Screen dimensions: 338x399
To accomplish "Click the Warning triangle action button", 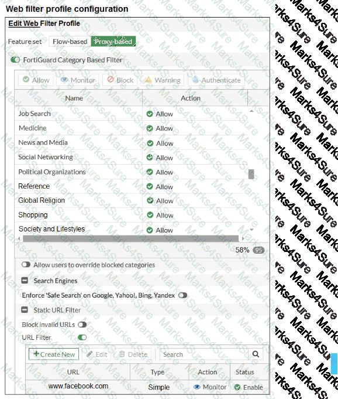I will (x=163, y=80).
